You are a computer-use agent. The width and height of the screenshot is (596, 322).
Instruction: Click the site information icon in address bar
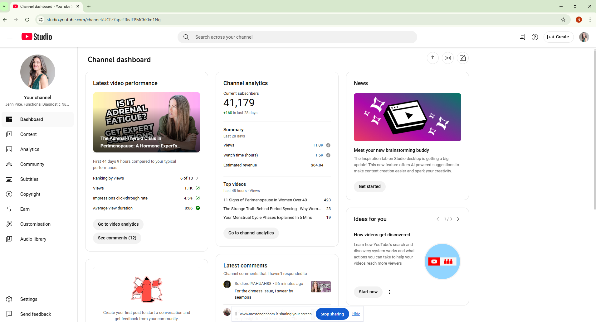[x=40, y=20]
